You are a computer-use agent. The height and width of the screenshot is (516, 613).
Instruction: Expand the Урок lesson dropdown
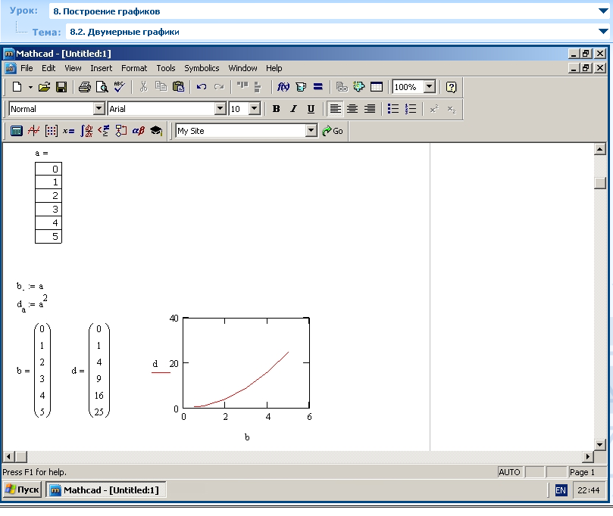(603, 11)
